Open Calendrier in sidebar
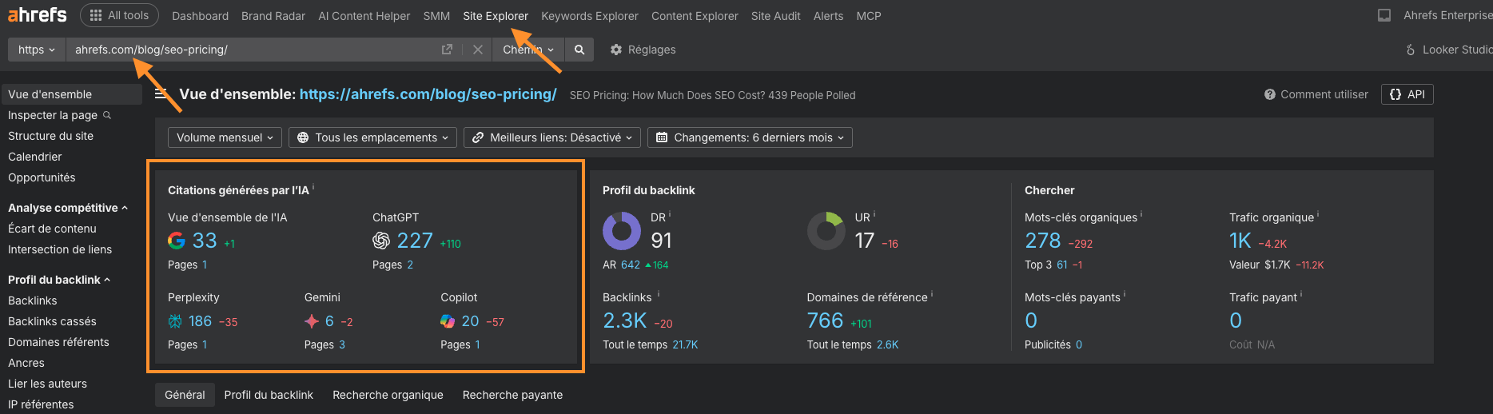 pos(34,157)
